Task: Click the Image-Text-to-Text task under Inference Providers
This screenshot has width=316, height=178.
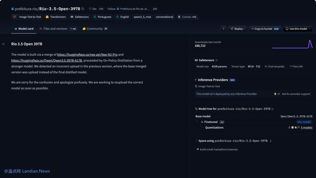Action: tap(207, 86)
